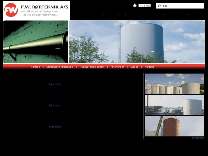Screen dimensions: 208x156
Task: Go to Stationære tankanlæg page
Action: 60,67
